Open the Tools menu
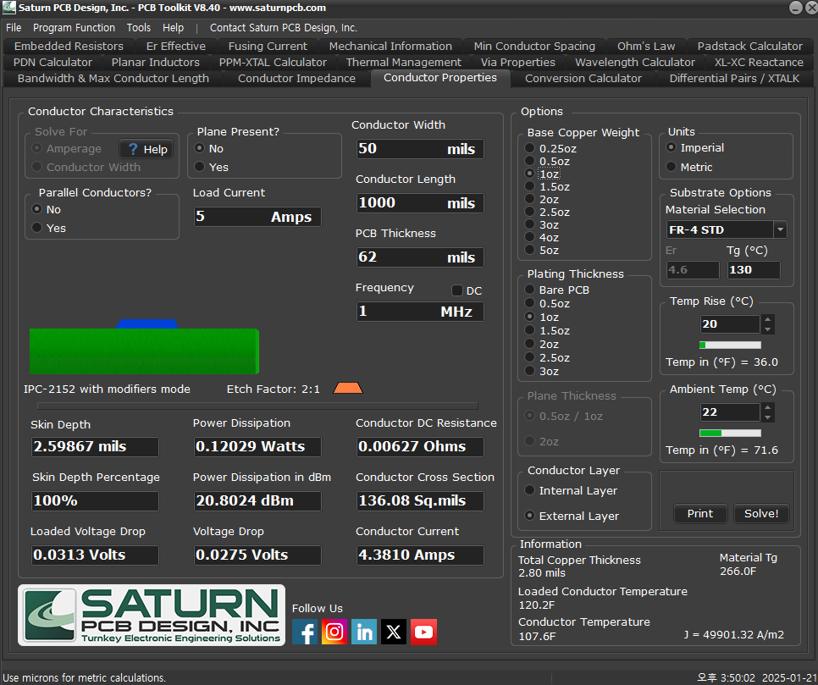 pos(139,28)
